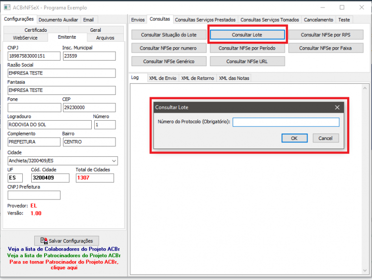Minimize the ACBrNFSeX window
Image resolution: width=372 pixels, height=280 pixels.
point(322,7)
